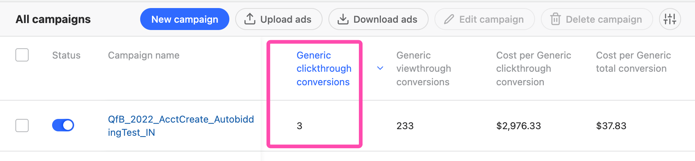Click the trash can icon for Delete campaign
Viewport: 695px width, 161px height.
pyautogui.click(x=556, y=19)
